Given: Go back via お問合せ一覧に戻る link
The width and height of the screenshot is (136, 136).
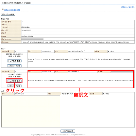Looking at the screenshot, I should click(x=128, y=7).
